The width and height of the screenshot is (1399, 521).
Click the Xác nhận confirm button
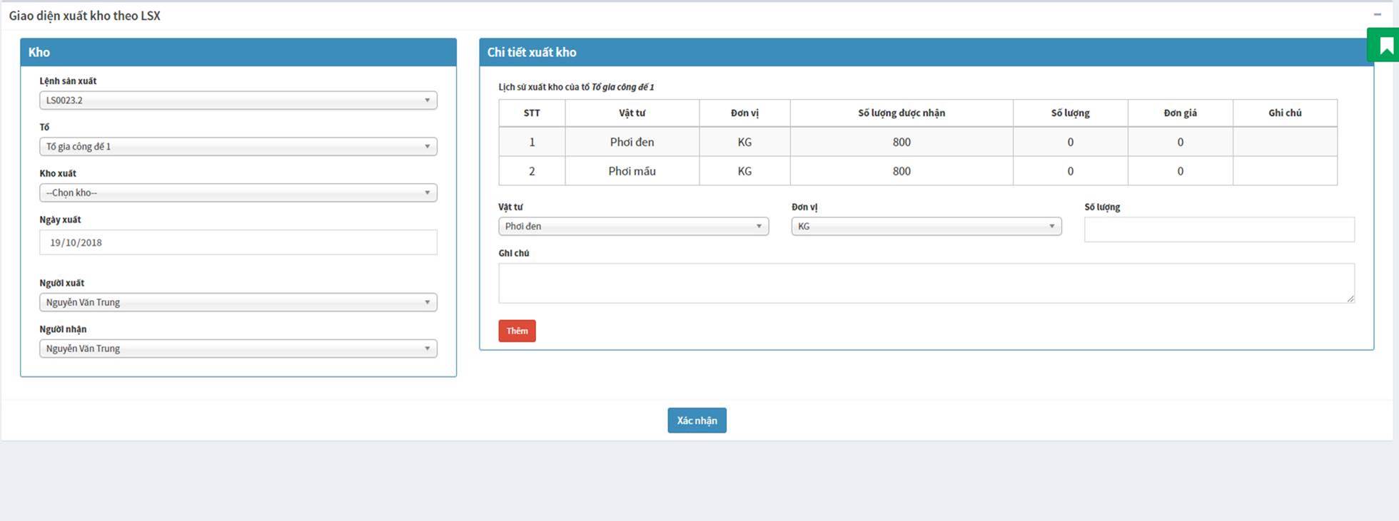coord(697,421)
